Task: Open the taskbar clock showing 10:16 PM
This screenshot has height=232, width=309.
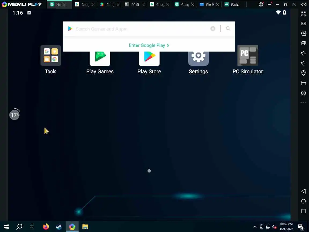Action: tap(286, 227)
